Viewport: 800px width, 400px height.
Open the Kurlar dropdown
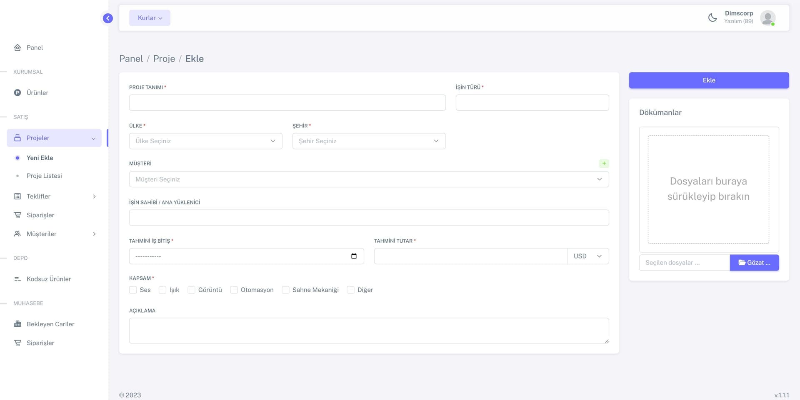149,18
